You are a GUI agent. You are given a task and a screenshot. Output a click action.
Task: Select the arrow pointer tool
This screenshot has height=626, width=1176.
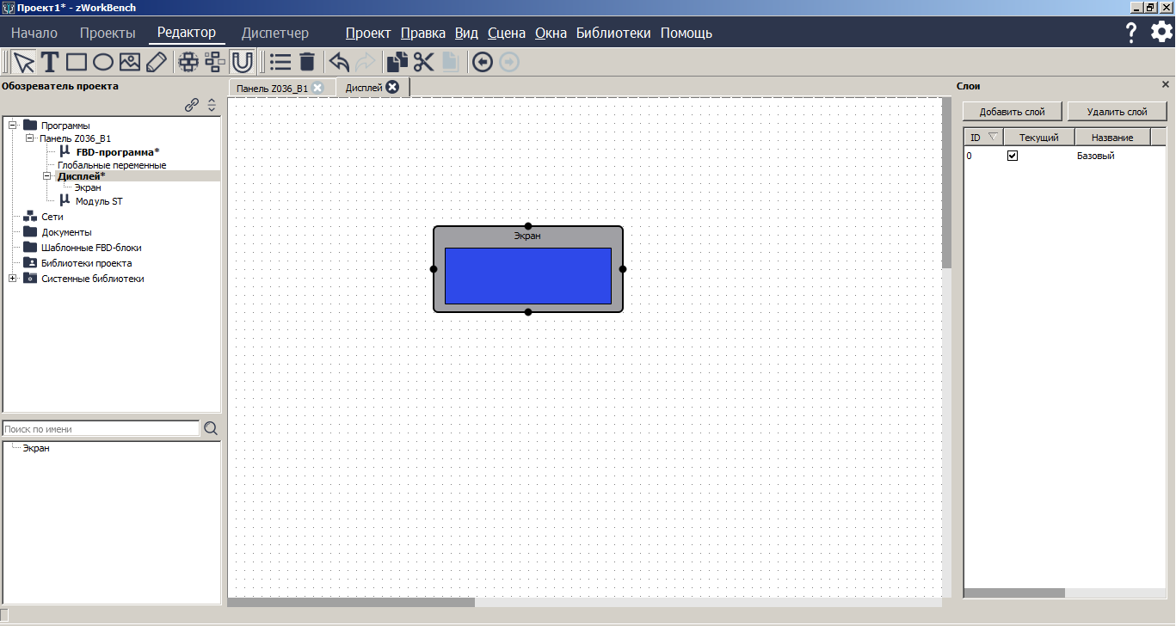coord(24,62)
